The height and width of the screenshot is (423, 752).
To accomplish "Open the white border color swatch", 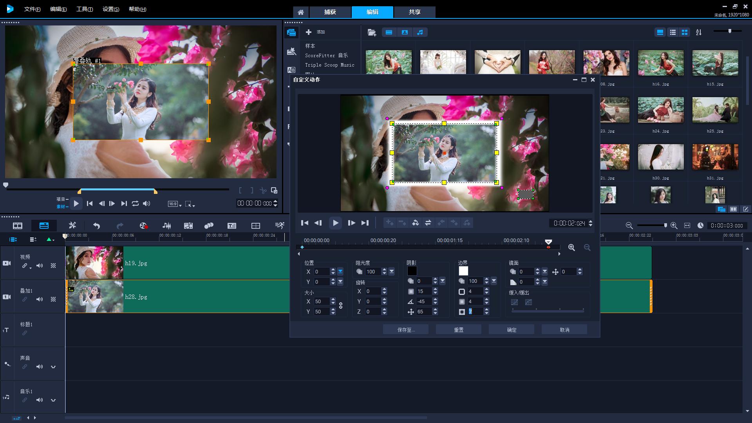I will click(x=463, y=271).
